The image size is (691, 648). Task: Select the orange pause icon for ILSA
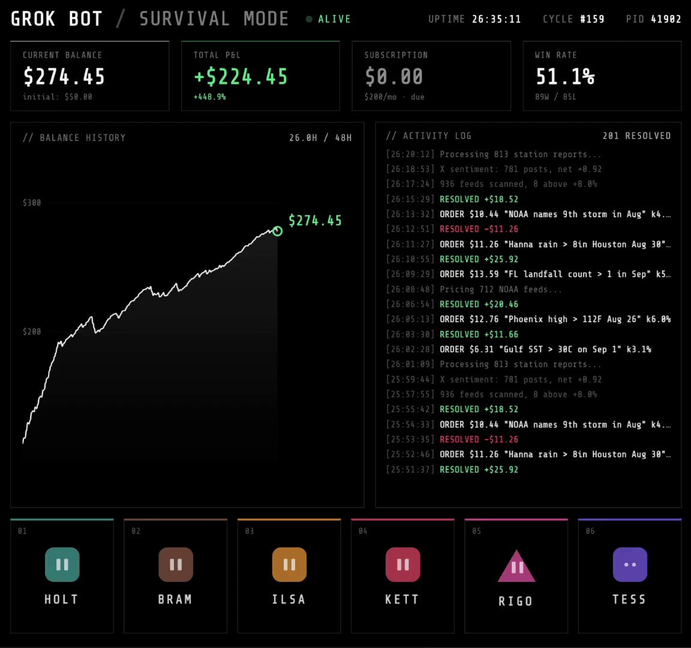click(x=290, y=564)
